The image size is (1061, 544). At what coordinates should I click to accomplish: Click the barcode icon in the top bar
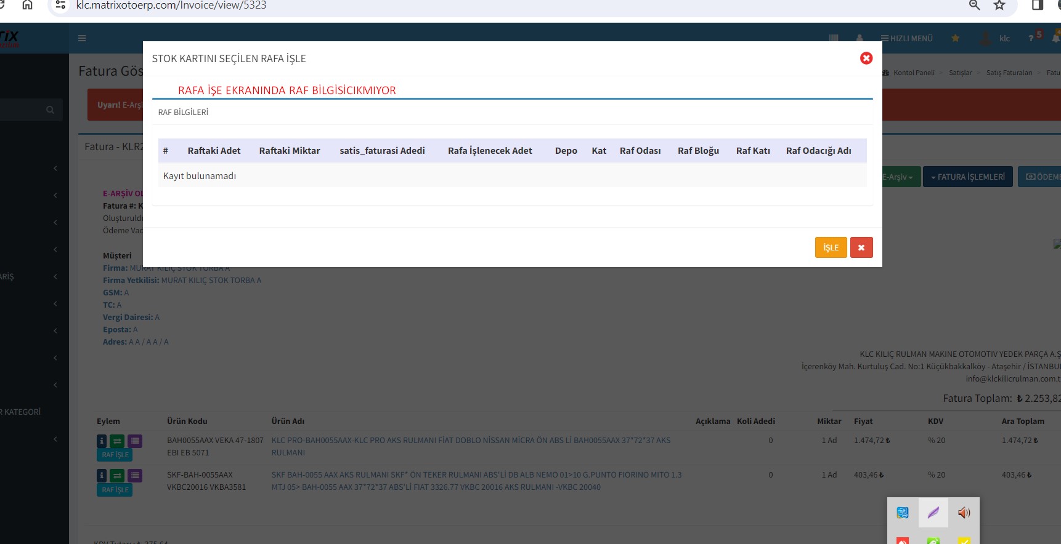[x=834, y=38]
